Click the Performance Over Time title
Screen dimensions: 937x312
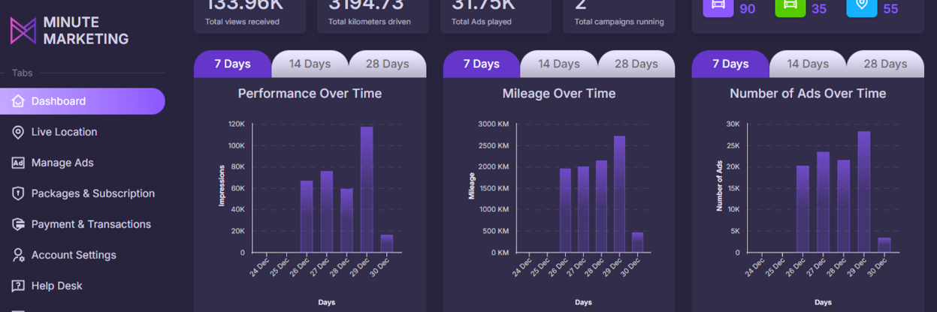point(310,94)
